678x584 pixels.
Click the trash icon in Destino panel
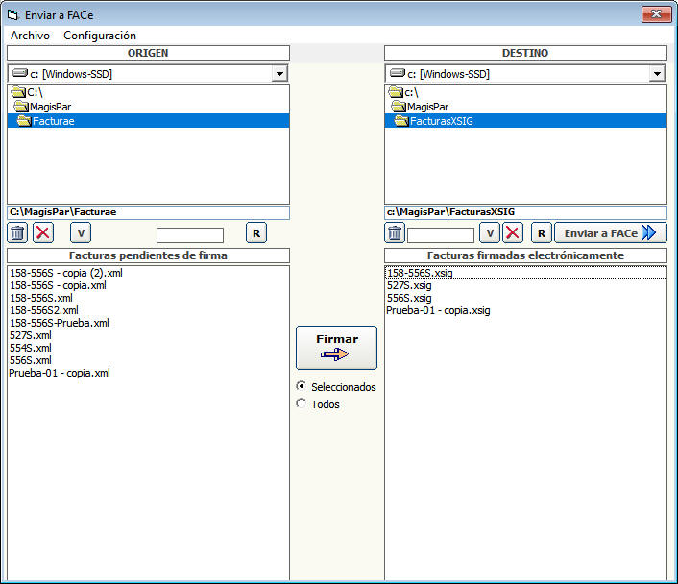[395, 232]
